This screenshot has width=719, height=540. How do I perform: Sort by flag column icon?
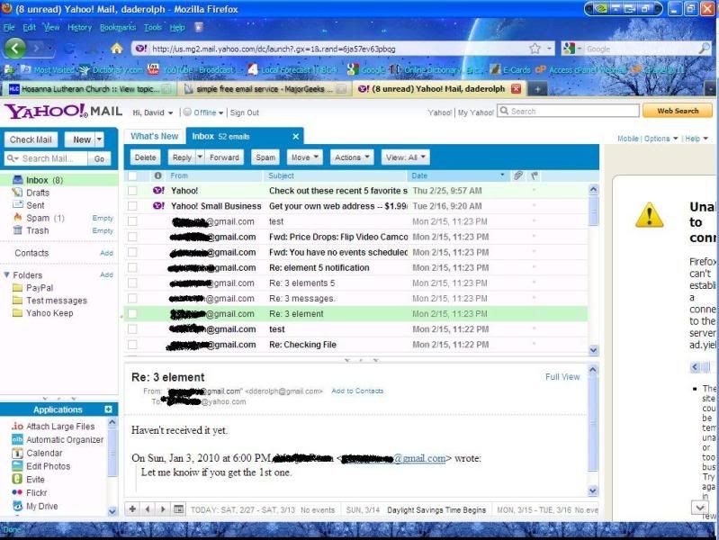[535, 175]
